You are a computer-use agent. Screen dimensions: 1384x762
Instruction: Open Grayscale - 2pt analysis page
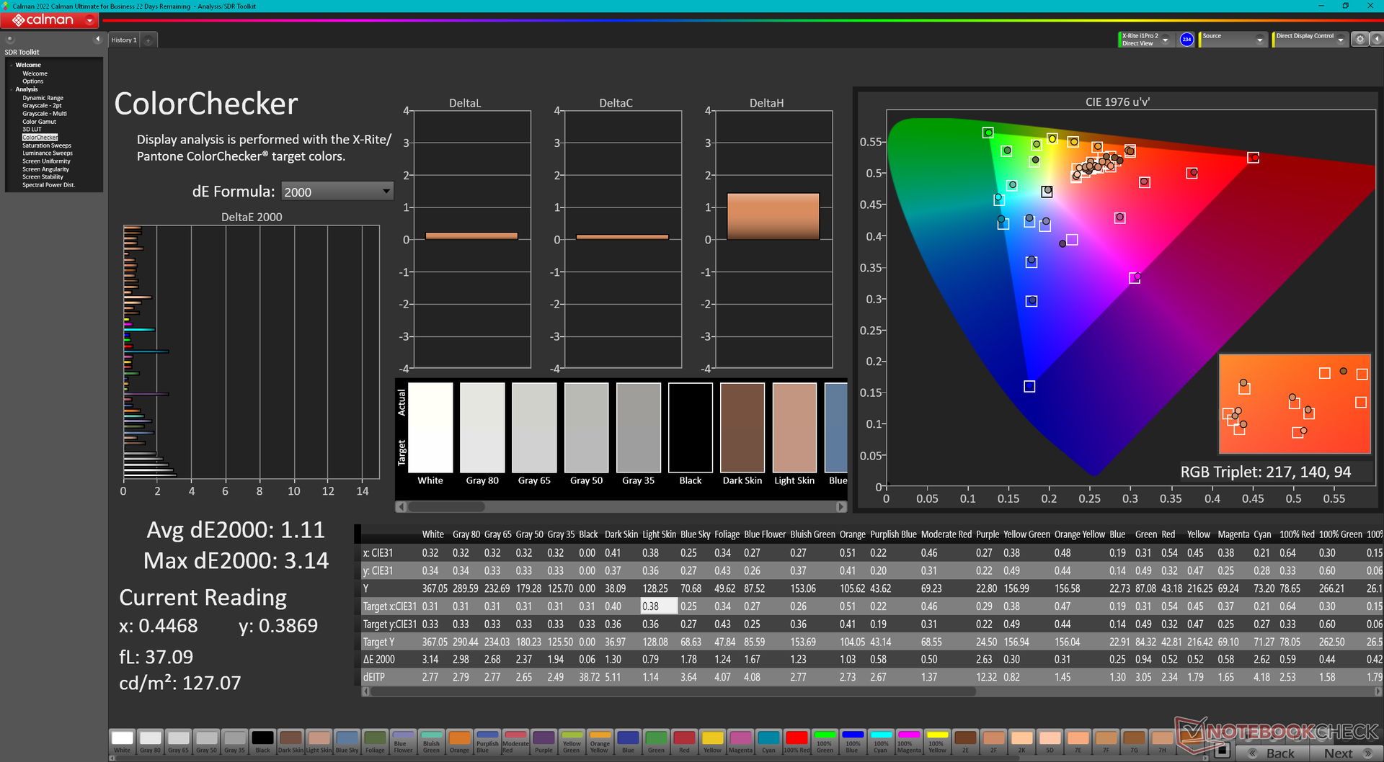(x=42, y=106)
